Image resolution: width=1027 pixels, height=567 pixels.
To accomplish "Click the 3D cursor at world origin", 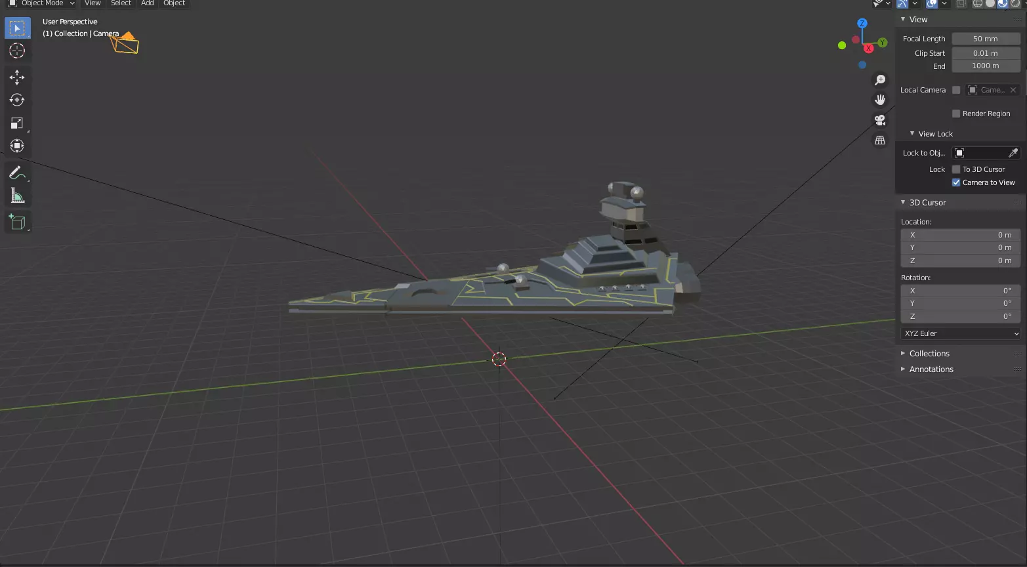I will click(499, 359).
